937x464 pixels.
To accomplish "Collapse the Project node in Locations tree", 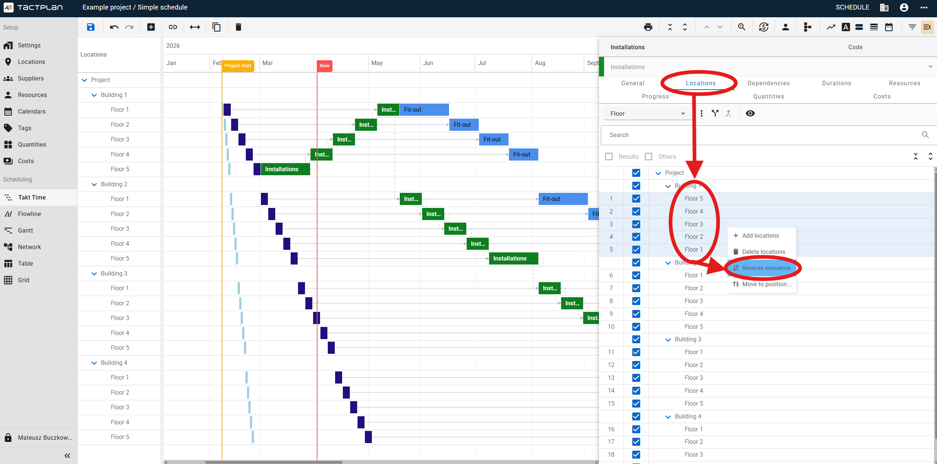I will 84,80.
